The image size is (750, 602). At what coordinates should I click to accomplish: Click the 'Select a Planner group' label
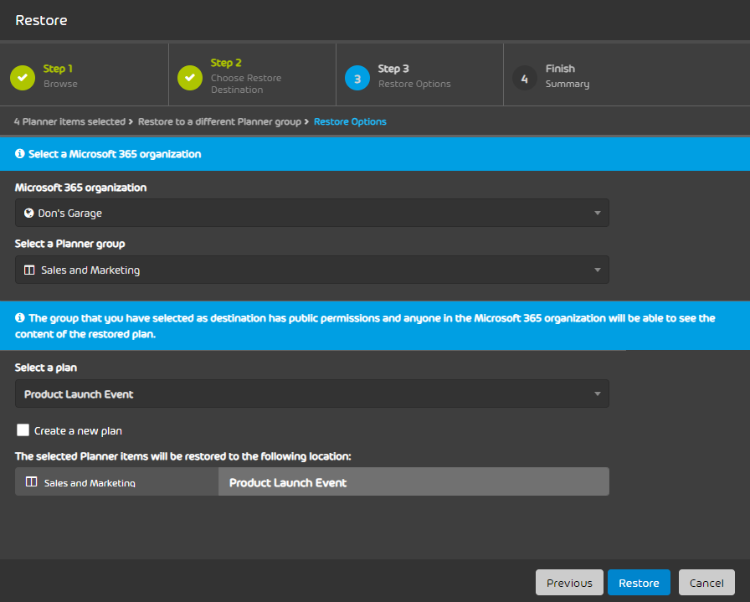[69, 244]
